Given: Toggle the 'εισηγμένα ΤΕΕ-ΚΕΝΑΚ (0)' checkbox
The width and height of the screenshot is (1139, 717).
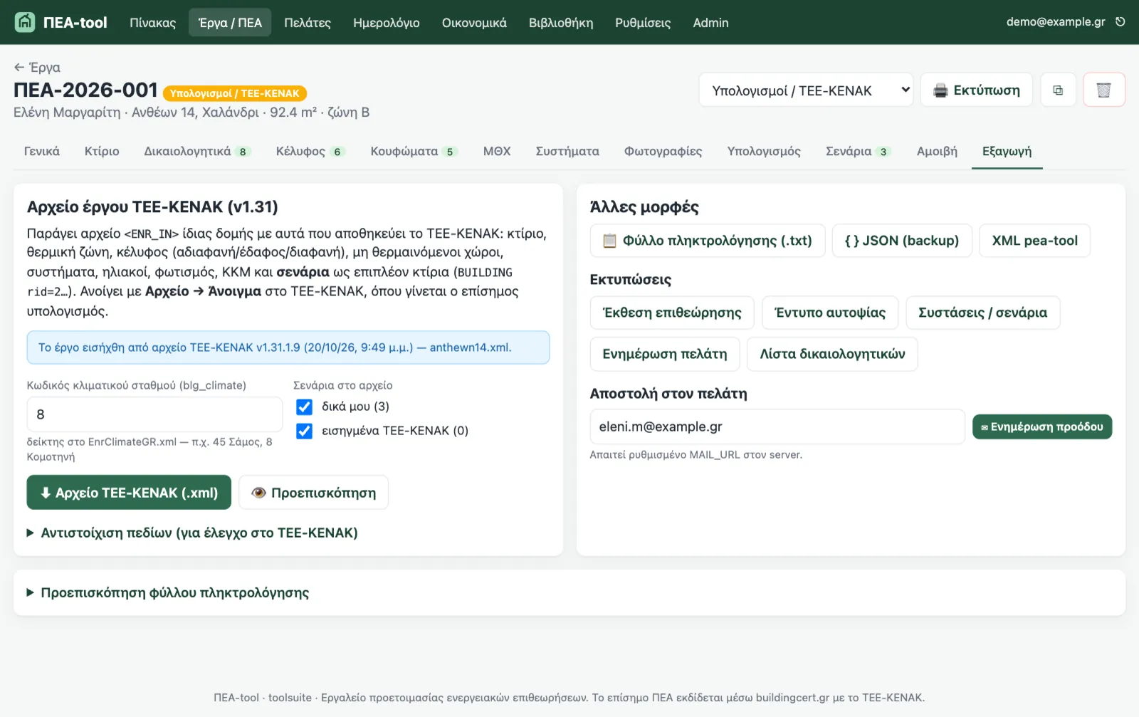Looking at the screenshot, I should (304, 431).
